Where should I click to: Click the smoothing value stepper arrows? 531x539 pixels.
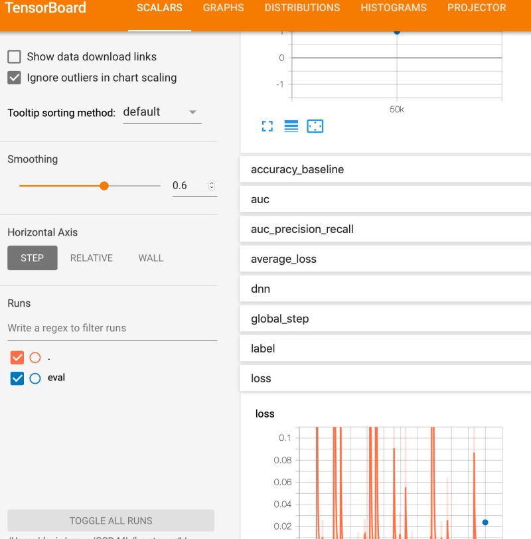(x=212, y=186)
